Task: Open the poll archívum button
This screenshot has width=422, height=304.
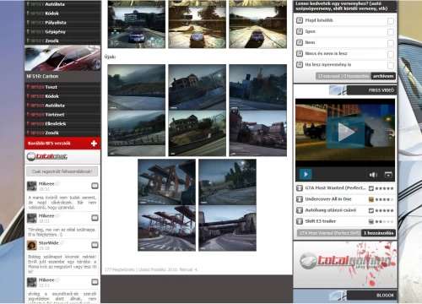Action: click(x=383, y=76)
